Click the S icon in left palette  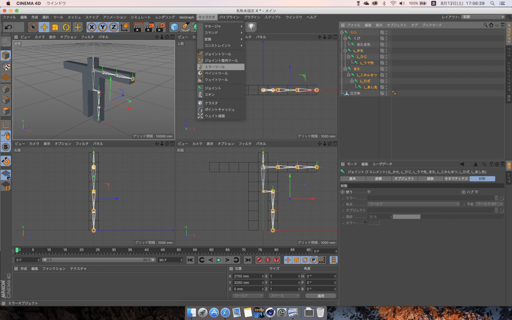(6, 147)
